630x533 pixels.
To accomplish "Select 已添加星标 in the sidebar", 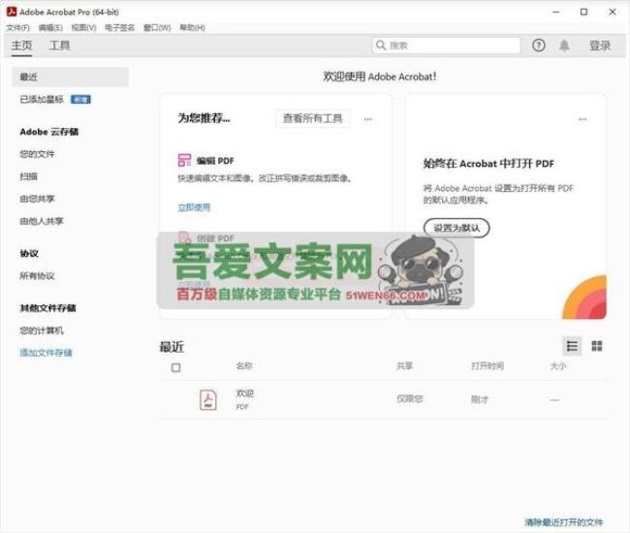I will [x=42, y=99].
